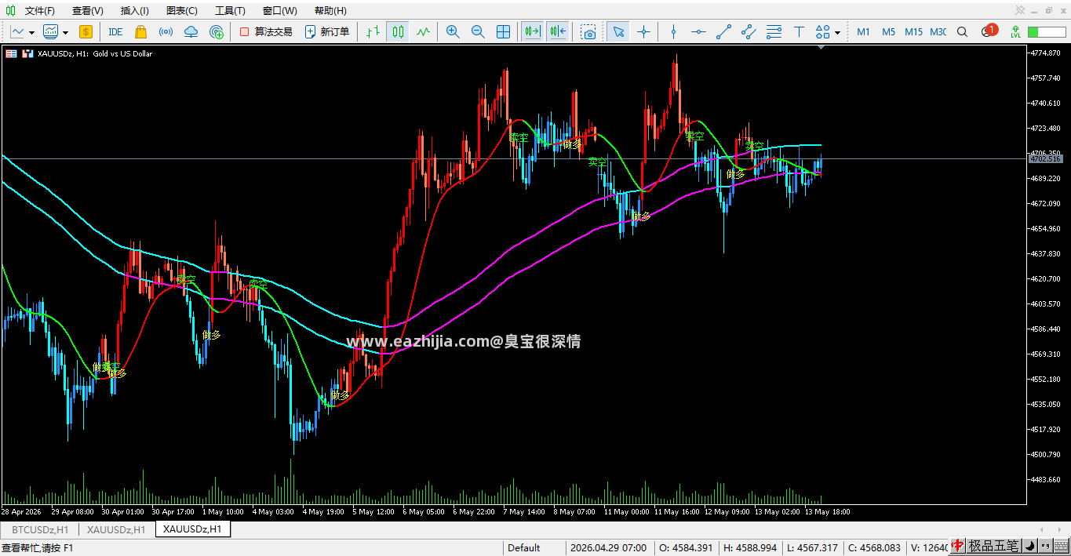Expand the chart type dropdown arrow
Viewport: 1071px width, 556px height.
coord(31,32)
